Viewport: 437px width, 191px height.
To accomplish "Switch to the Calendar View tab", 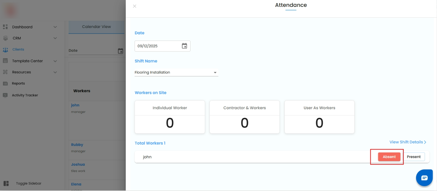I will (96, 27).
